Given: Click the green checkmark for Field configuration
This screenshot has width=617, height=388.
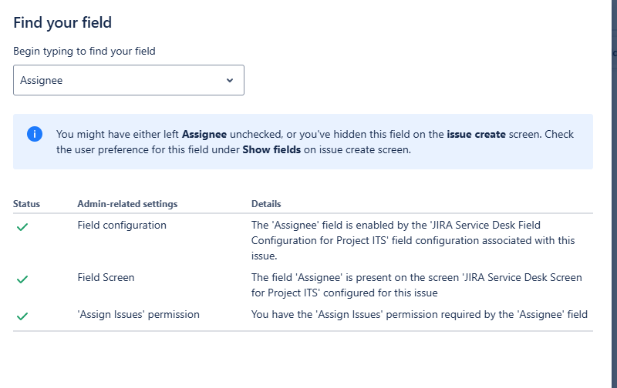Looking at the screenshot, I should 22,227.
